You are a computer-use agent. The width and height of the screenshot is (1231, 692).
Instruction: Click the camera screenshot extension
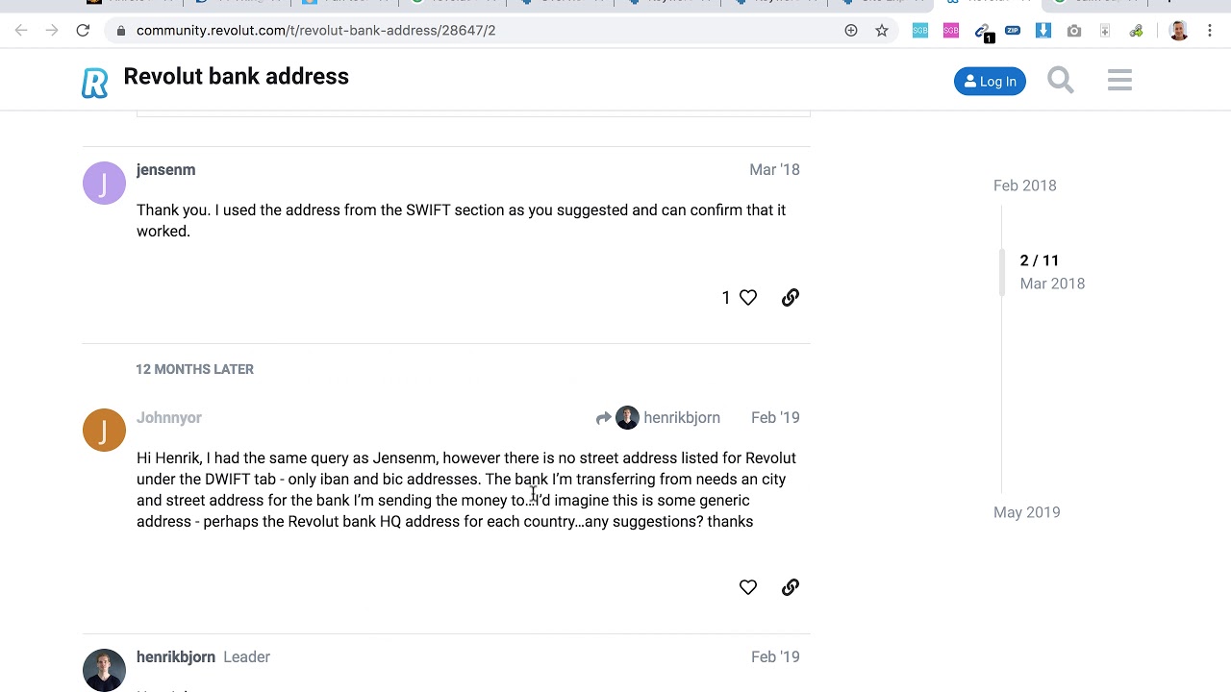click(1074, 31)
